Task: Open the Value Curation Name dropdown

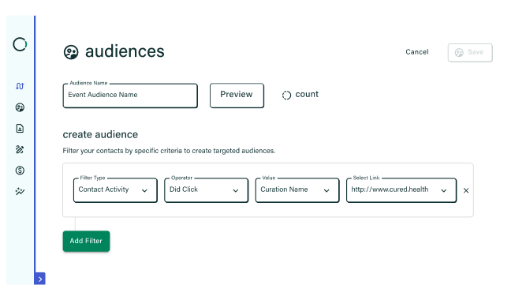Action: 297,190
